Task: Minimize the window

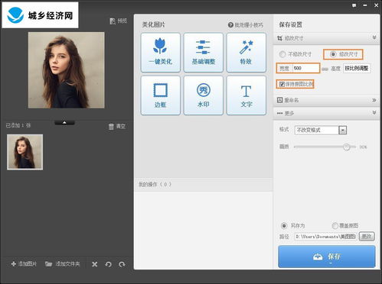Action: (365, 5)
